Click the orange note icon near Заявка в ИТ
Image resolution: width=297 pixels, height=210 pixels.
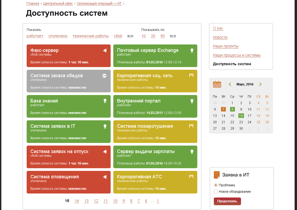[x=217, y=175]
